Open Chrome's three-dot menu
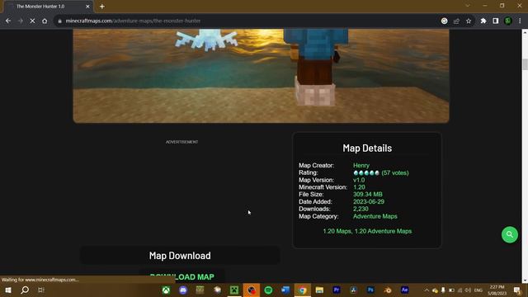Screen dimensions: 528x297 [520, 21]
